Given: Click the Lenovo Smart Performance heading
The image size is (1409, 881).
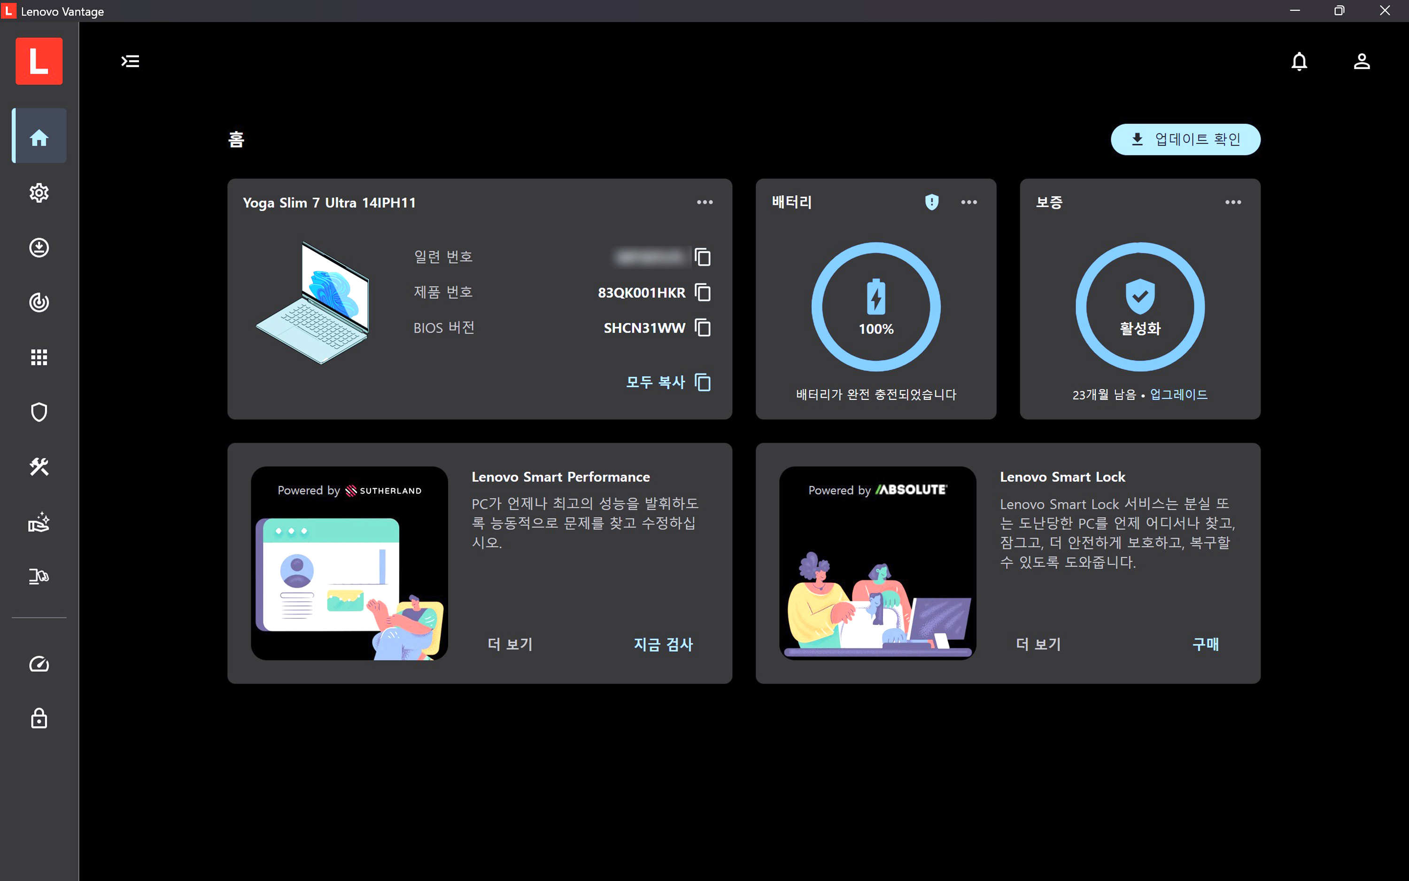Looking at the screenshot, I should tap(561, 477).
